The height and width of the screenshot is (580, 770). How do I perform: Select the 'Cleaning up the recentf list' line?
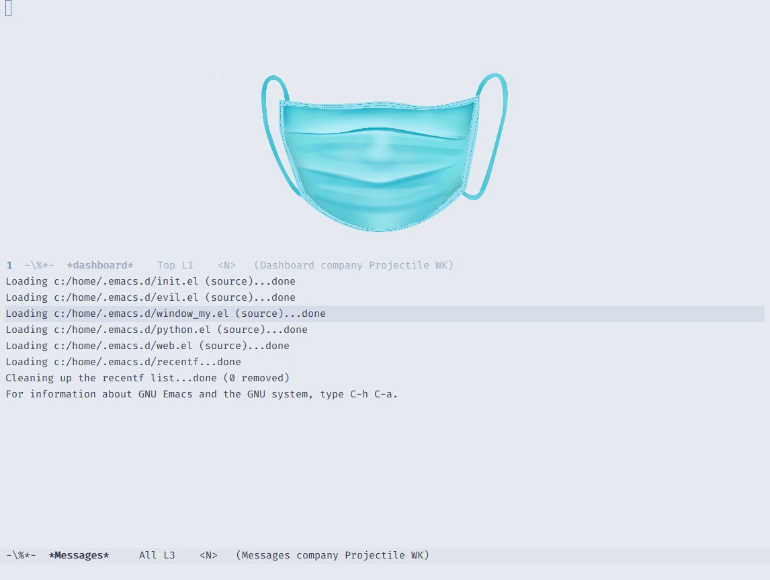(x=147, y=379)
